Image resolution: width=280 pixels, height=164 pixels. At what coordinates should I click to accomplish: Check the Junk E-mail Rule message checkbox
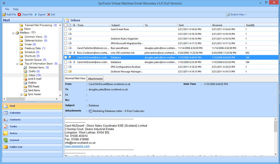66,29
